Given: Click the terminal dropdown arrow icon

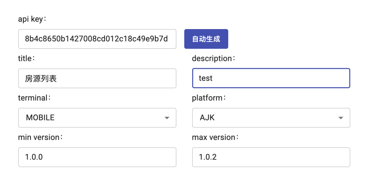Looking at the screenshot, I should tap(167, 118).
